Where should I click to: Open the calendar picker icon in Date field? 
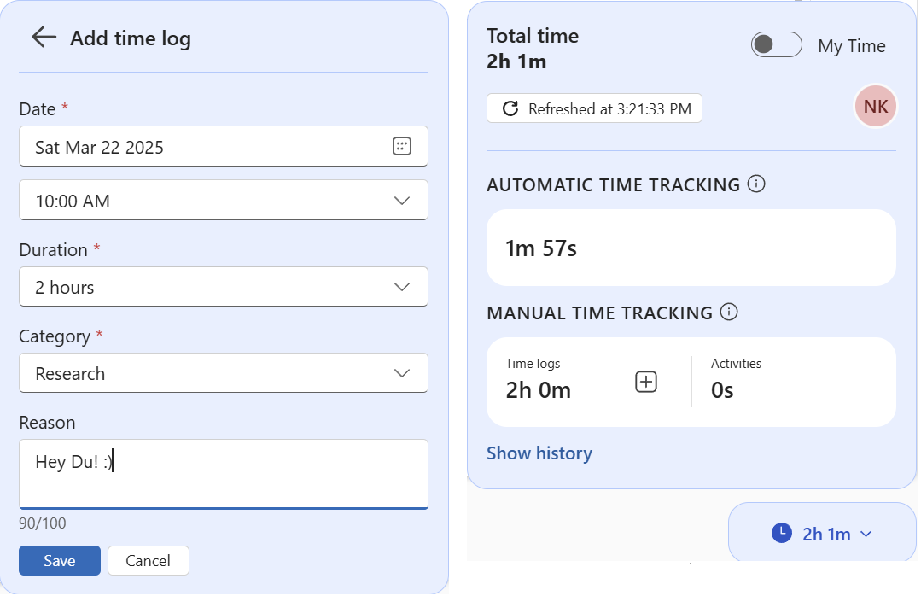(401, 146)
